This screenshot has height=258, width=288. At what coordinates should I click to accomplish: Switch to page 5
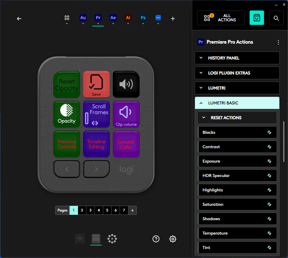pos(107,210)
